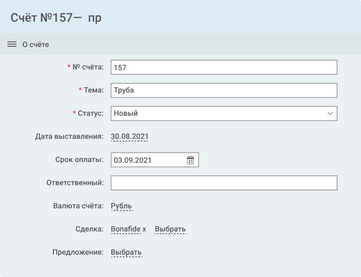Click the Счёт №157 page title

pyautogui.click(x=56, y=18)
